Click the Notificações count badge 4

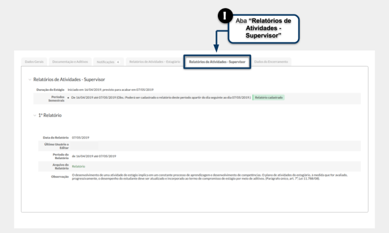click(118, 62)
